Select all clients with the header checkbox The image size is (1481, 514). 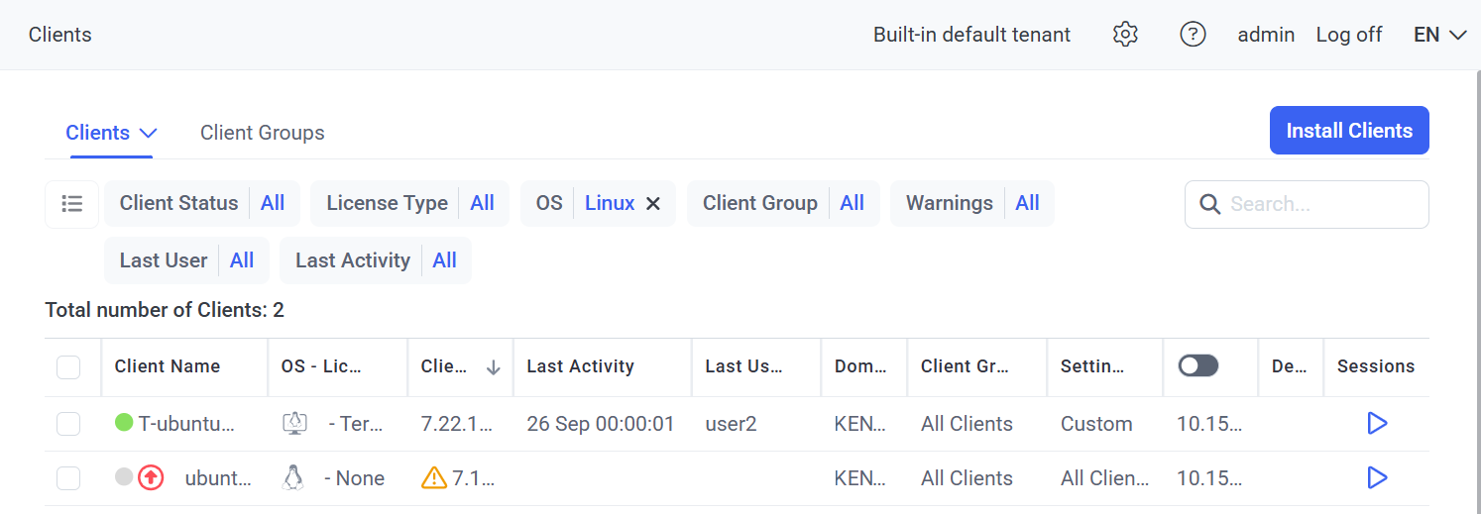click(68, 367)
